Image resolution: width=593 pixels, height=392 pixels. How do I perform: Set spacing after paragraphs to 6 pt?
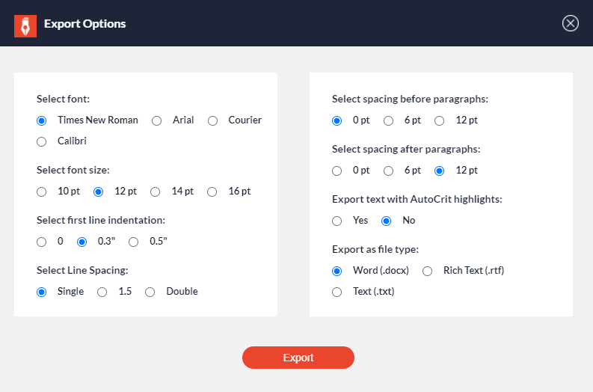pos(388,171)
